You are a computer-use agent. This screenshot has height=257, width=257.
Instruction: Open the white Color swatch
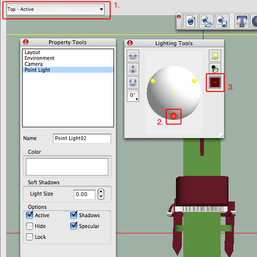67,167
